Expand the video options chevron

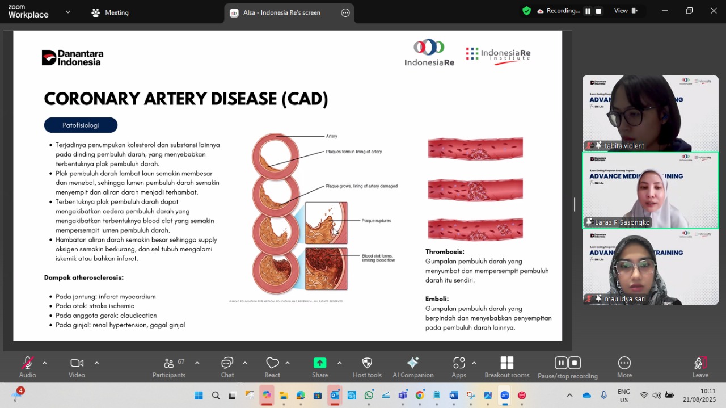tap(96, 363)
